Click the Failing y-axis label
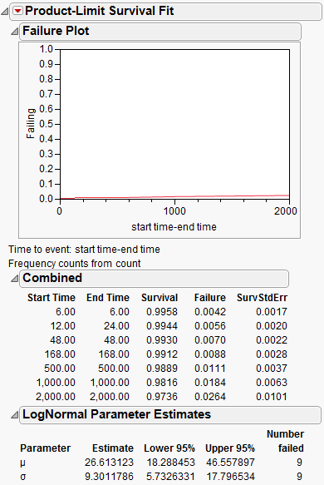 click(x=30, y=123)
